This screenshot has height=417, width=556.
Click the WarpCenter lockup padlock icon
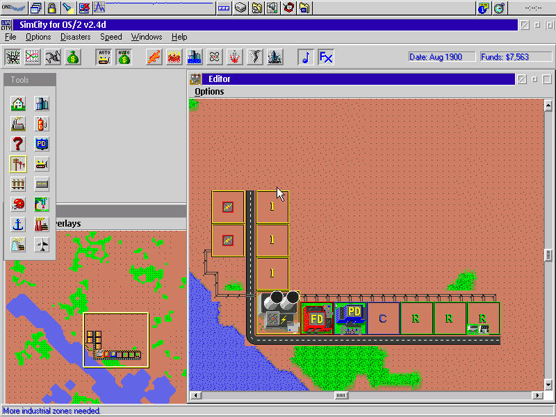51,8
